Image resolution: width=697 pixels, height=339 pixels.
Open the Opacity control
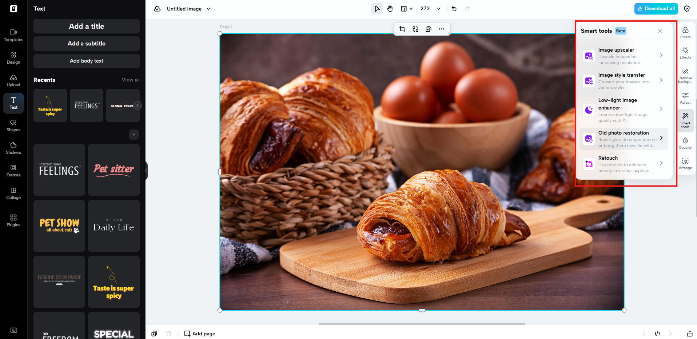(685, 143)
